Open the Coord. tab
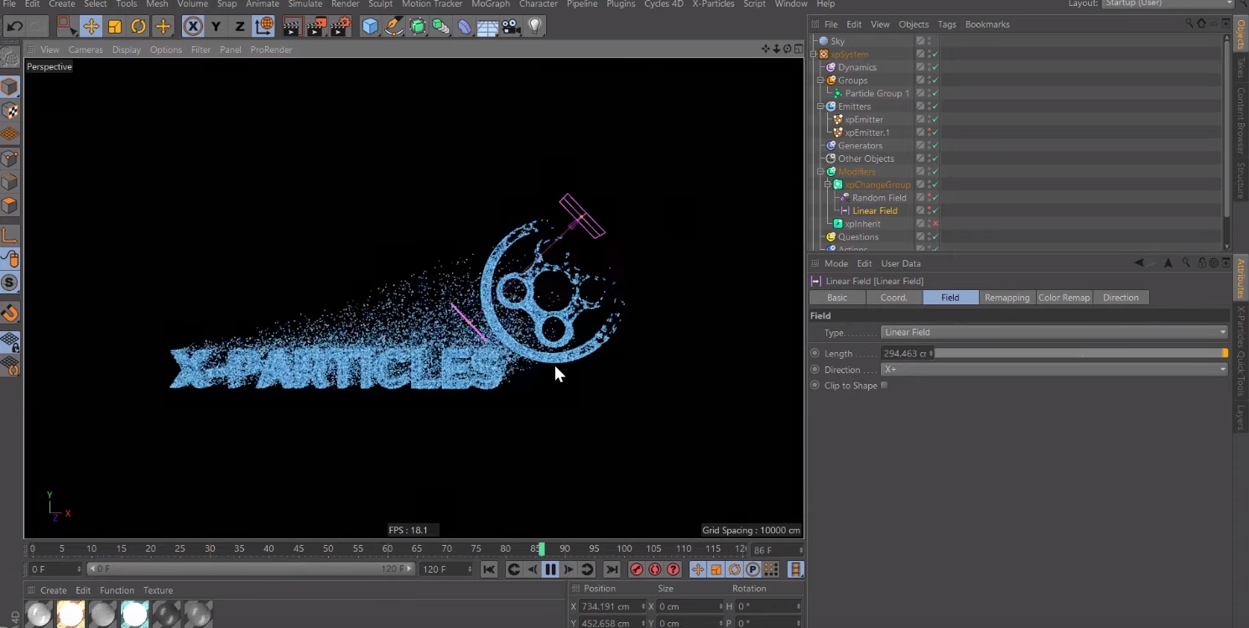The image size is (1249, 628). [x=893, y=298]
